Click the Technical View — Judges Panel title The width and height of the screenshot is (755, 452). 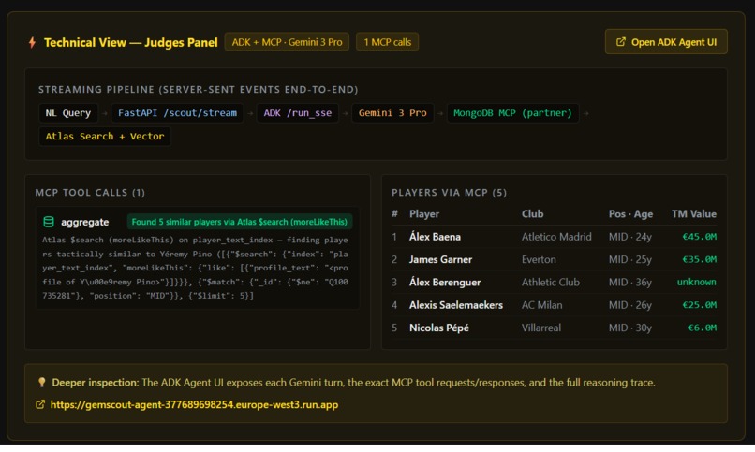131,42
